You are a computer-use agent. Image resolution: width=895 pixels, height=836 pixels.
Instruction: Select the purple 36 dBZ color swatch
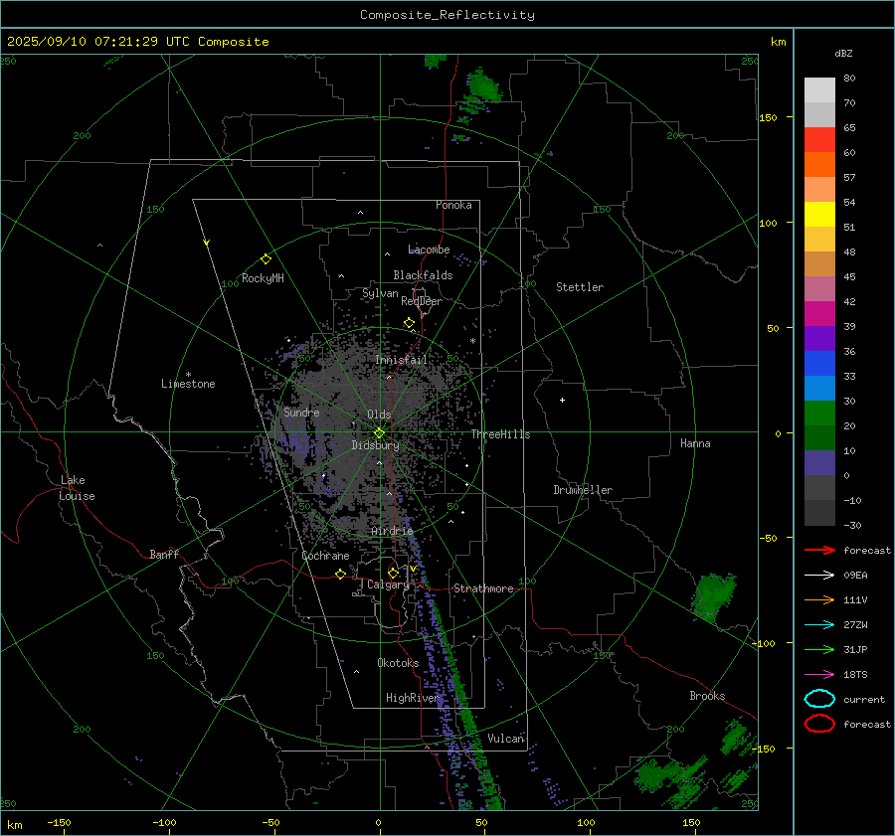click(x=819, y=338)
